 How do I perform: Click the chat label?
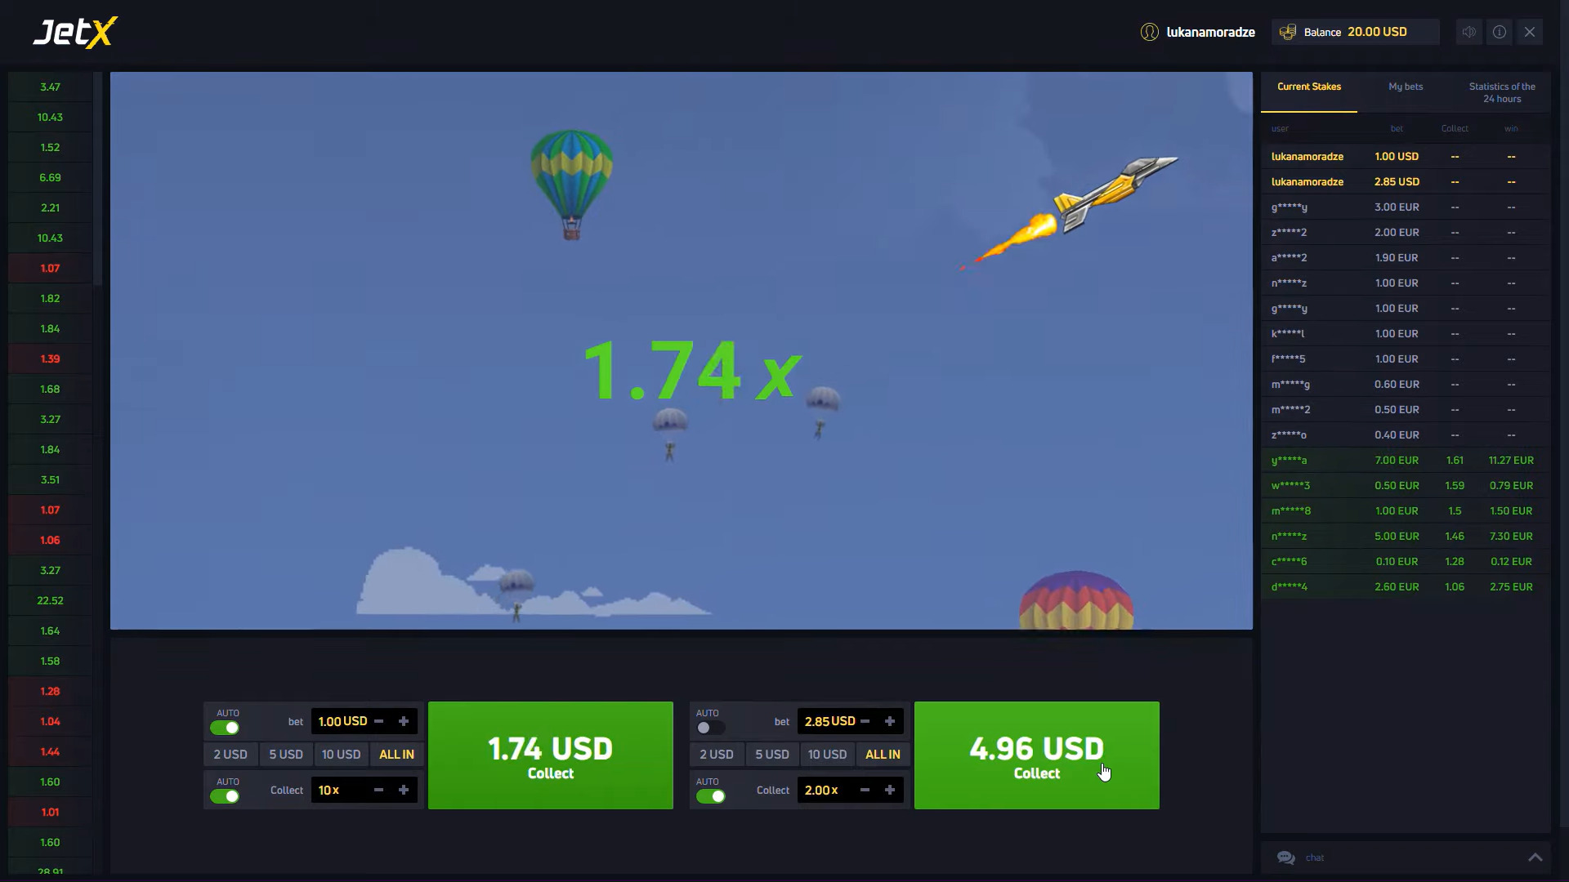1315,857
